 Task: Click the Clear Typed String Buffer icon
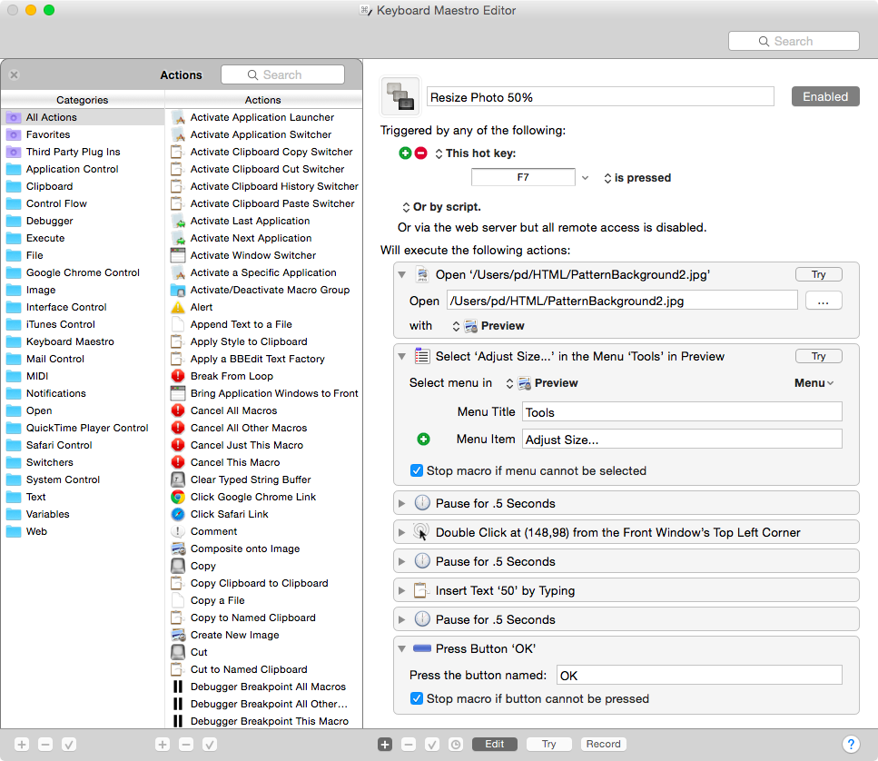tap(177, 479)
